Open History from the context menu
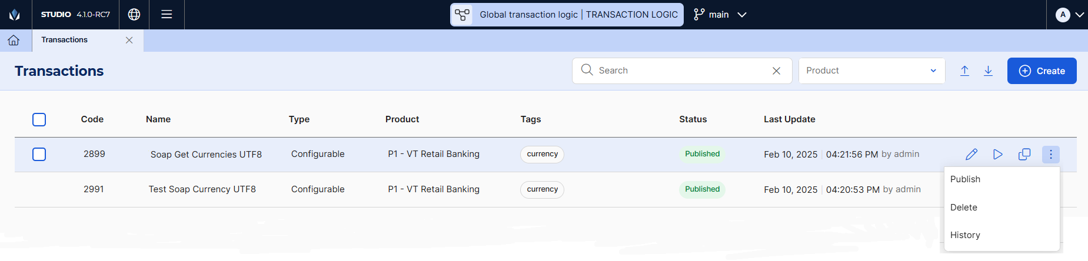This screenshot has height=261, width=1088. (x=965, y=235)
